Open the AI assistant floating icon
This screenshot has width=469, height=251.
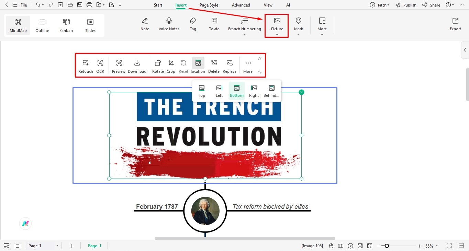[x=25, y=224]
